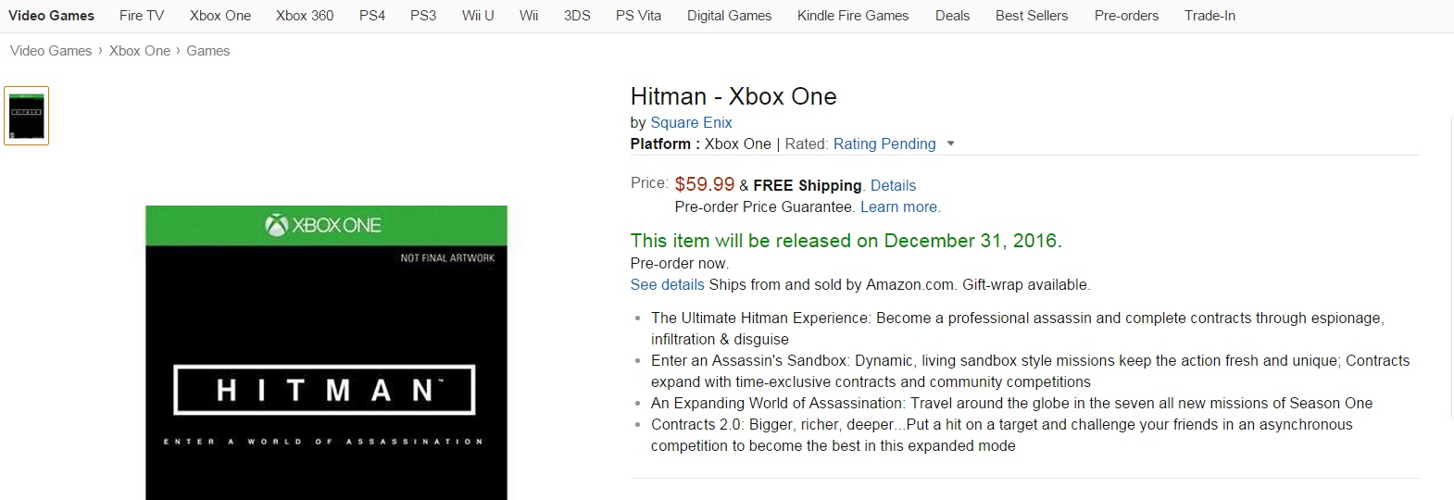
Task: Navigate to the Pre-orders menu item
Action: (1126, 16)
